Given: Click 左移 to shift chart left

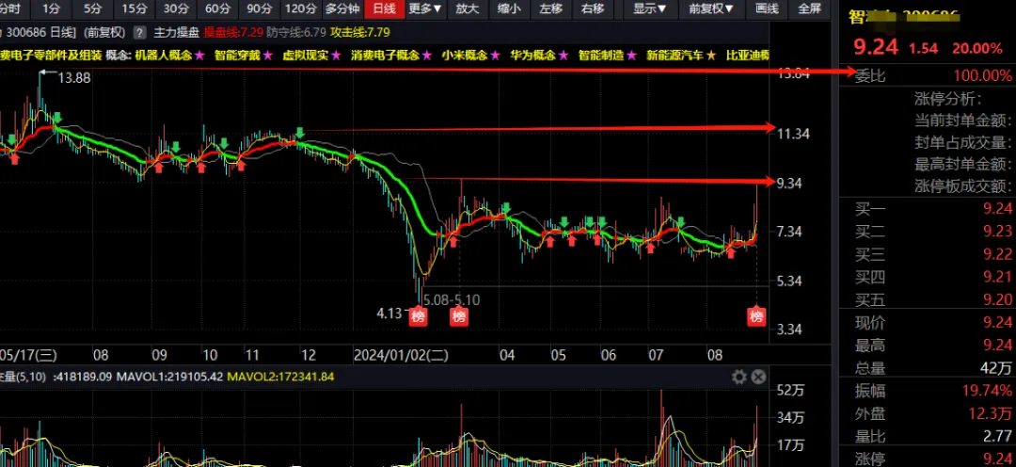Looking at the screenshot, I should pyautogui.click(x=550, y=8).
